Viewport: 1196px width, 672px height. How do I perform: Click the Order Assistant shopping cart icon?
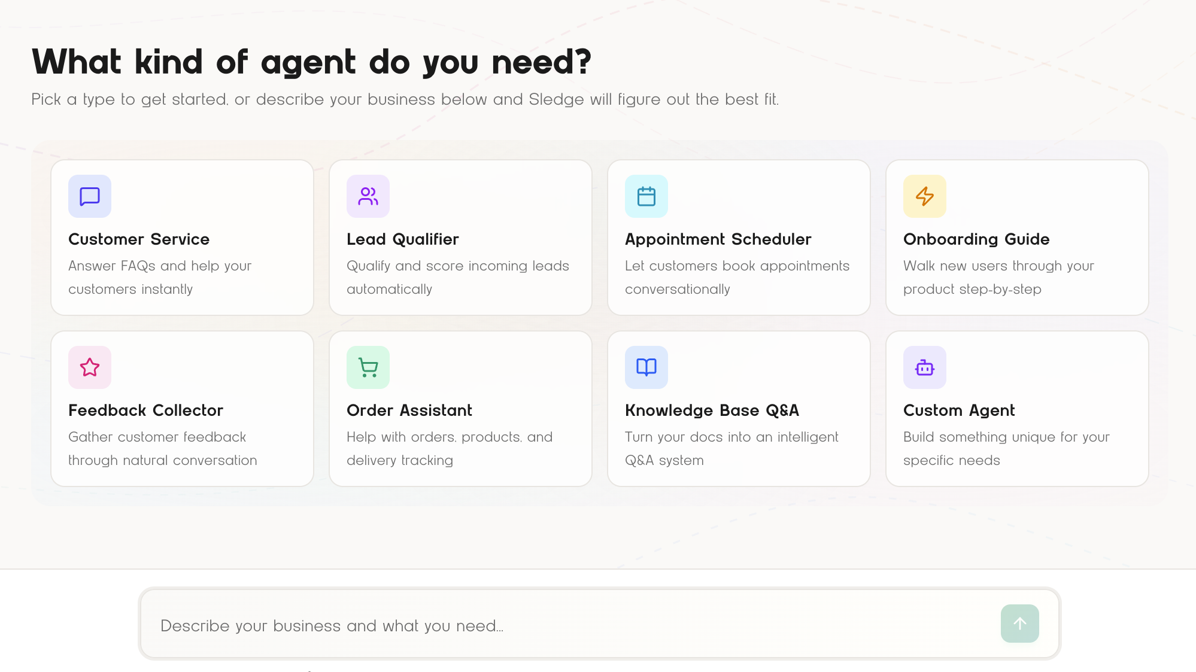click(368, 367)
